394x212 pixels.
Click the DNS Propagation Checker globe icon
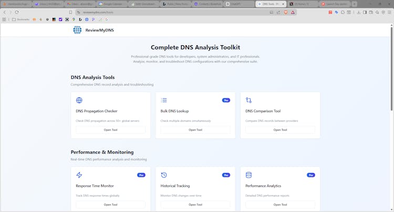click(79, 100)
